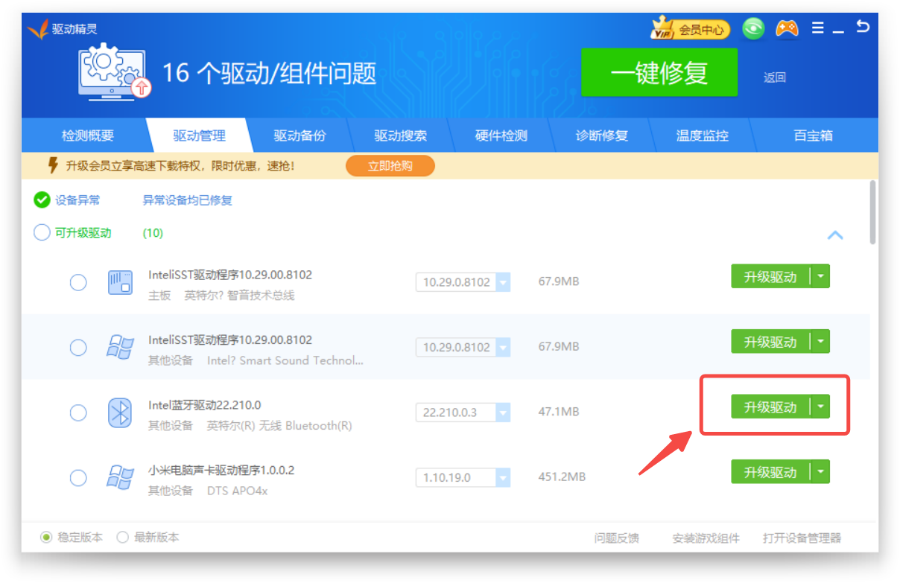
Task: Choose the 最新版本 radio option
Action: [123, 537]
